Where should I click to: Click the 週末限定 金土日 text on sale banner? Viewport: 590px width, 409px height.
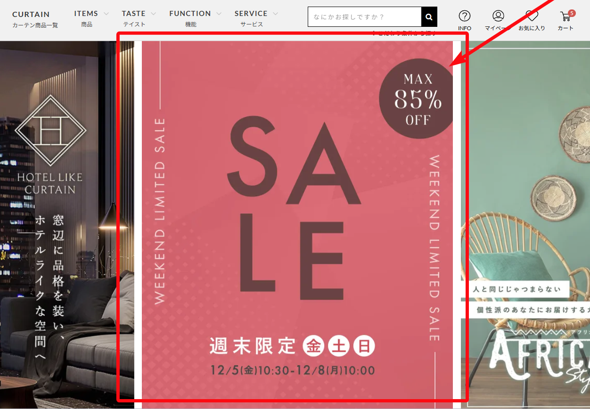(x=292, y=346)
